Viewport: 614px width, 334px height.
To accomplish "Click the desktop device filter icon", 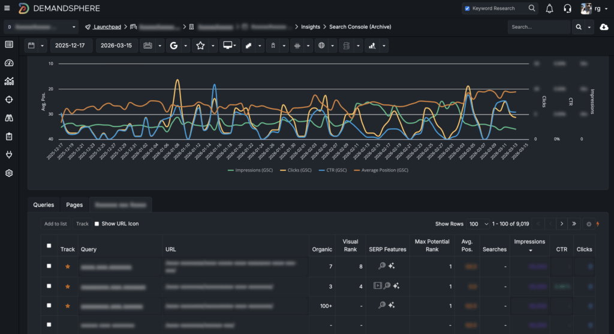I will click(x=227, y=46).
